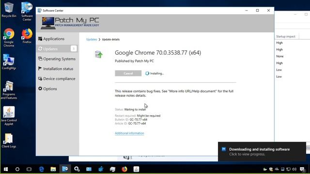310x174 pixels.
Task: Click the Chrome update package icon
Action: click(99, 54)
